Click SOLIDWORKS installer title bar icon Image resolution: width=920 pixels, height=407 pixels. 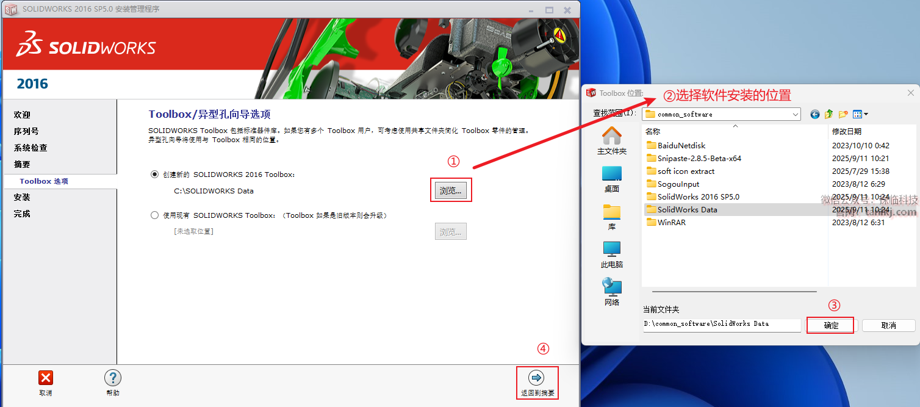tap(11, 9)
